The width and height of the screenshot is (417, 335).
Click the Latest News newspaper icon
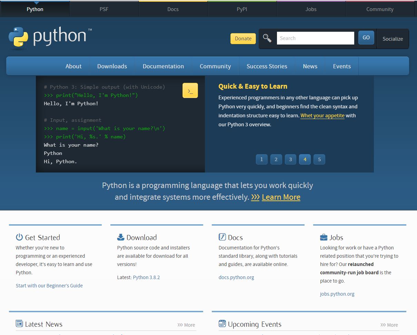coord(19,324)
